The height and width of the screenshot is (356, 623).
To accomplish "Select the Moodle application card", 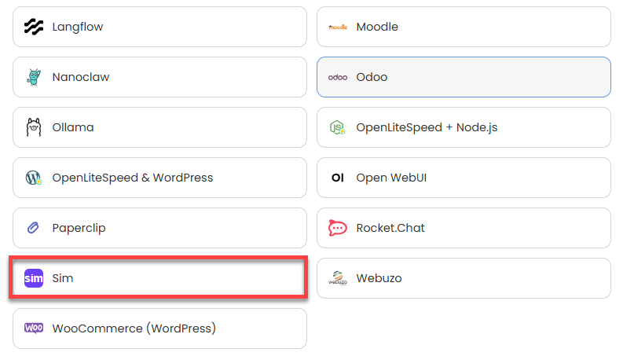I will tap(464, 27).
